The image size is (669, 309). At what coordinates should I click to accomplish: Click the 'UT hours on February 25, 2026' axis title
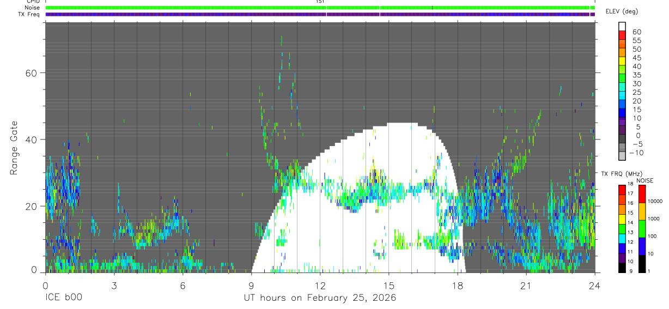320,298
